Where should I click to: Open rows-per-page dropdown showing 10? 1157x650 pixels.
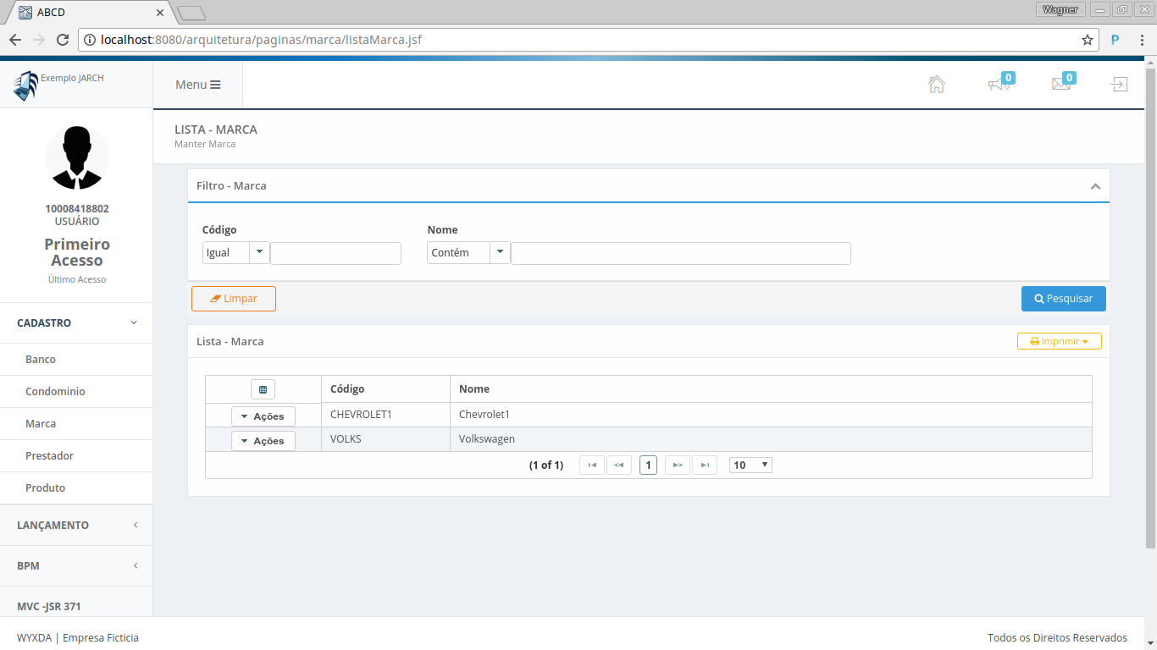click(x=750, y=465)
